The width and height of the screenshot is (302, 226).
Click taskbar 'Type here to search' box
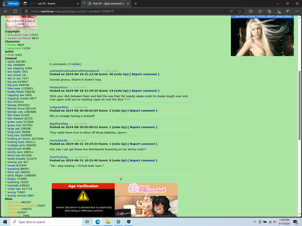coord(47,222)
